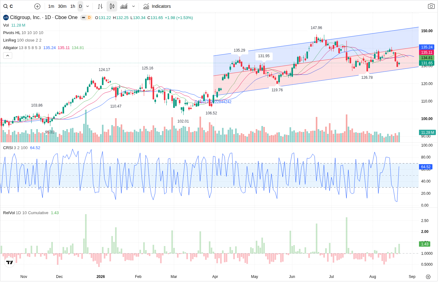444x297 pixels.
Task: Click the 131.95 pivot label
Action: pos(264,56)
